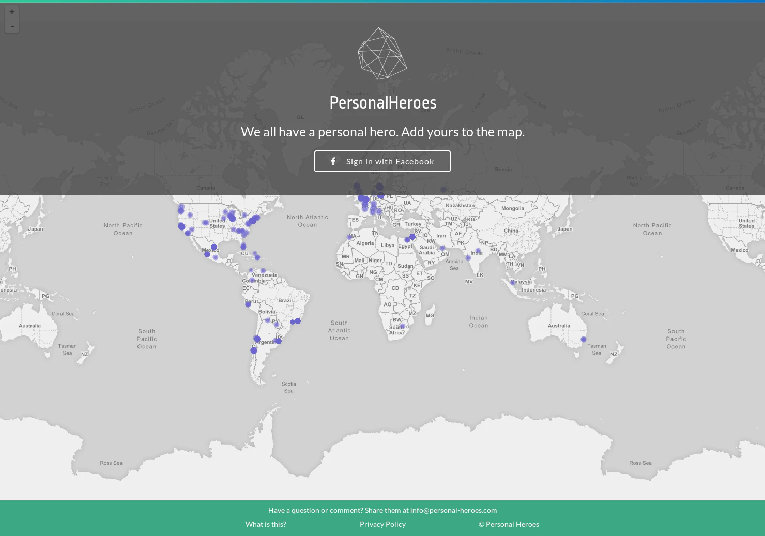Click the 'Algeria' country label on map
This screenshot has width=765, height=536.
[x=365, y=243]
